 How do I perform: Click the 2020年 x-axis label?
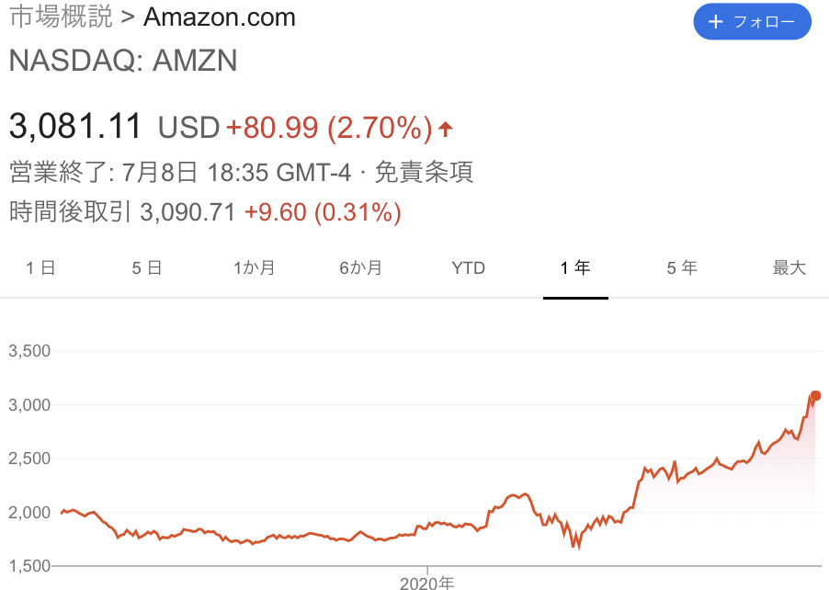point(427,582)
